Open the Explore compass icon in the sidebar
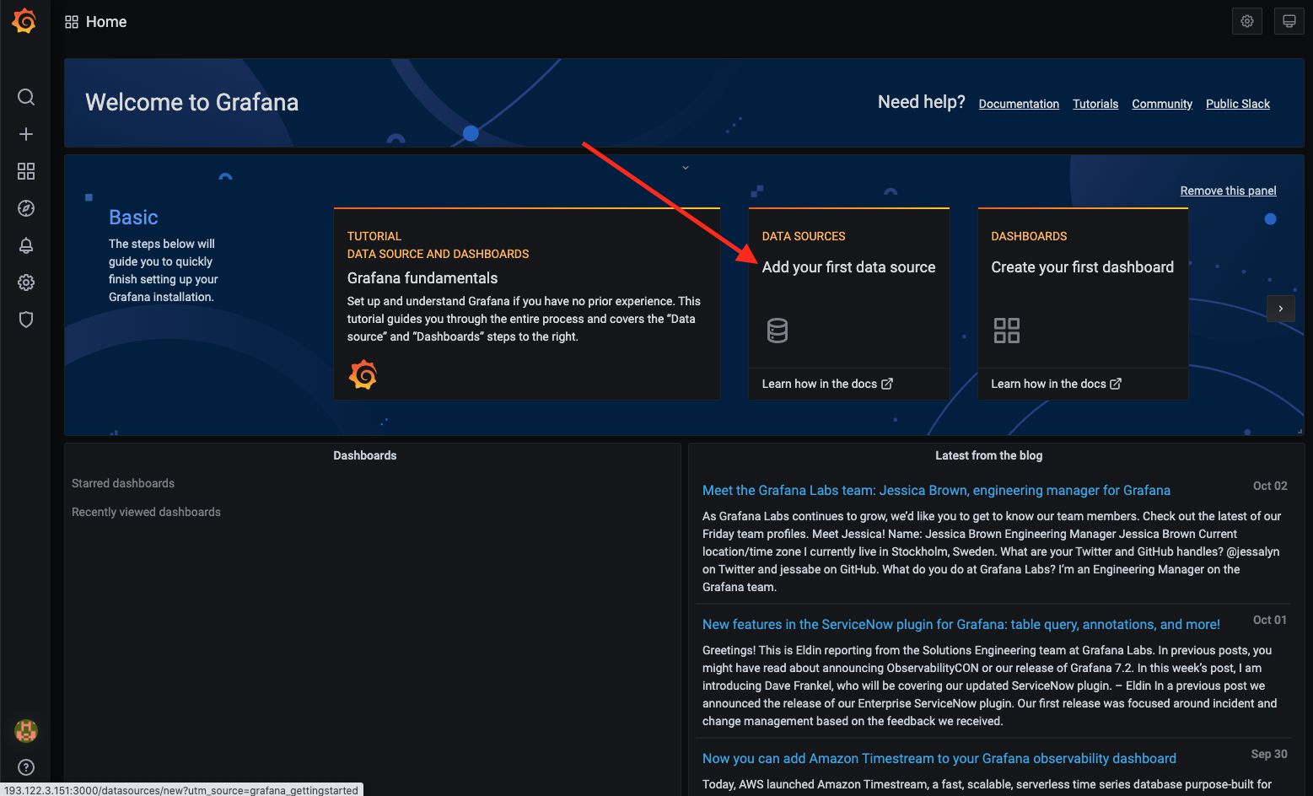The image size is (1313, 796). 26,208
